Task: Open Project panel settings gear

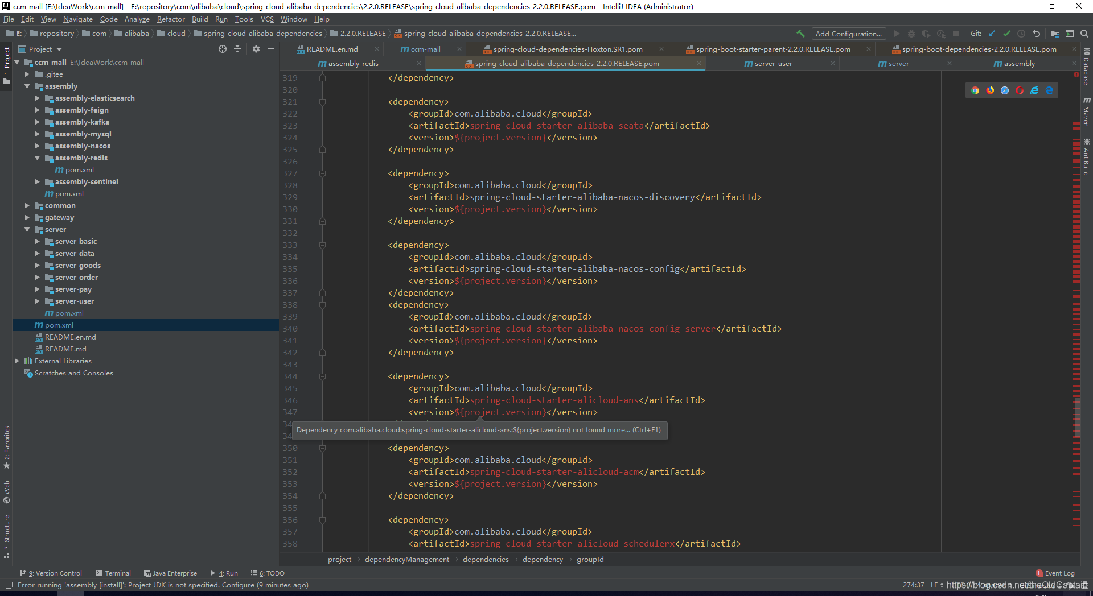Action: [x=256, y=49]
